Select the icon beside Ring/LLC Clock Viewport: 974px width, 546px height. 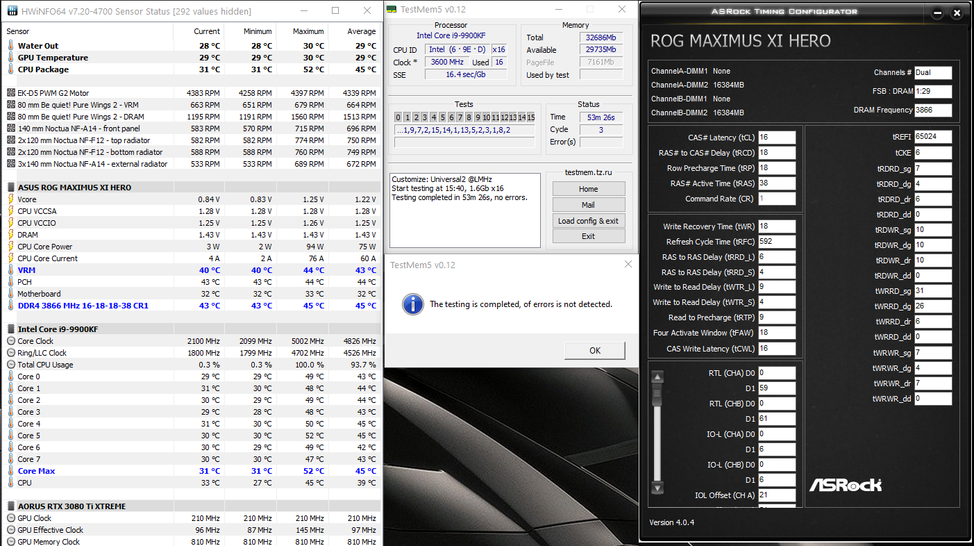[10, 353]
